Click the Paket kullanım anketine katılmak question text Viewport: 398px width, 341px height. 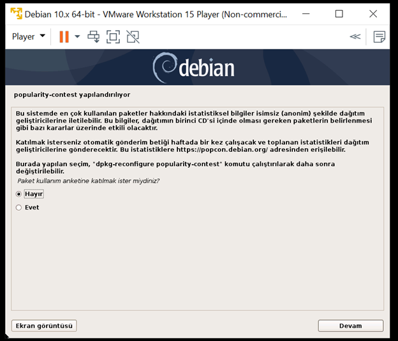tap(88, 181)
